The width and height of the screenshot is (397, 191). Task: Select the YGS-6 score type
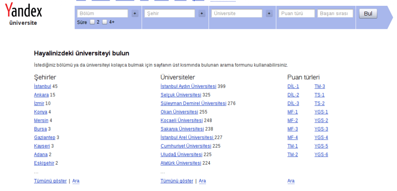click(321, 154)
